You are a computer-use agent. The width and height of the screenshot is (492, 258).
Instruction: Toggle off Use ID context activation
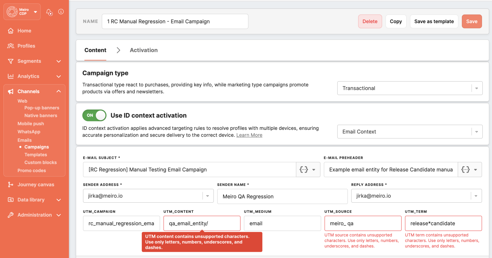[x=94, y=116]
